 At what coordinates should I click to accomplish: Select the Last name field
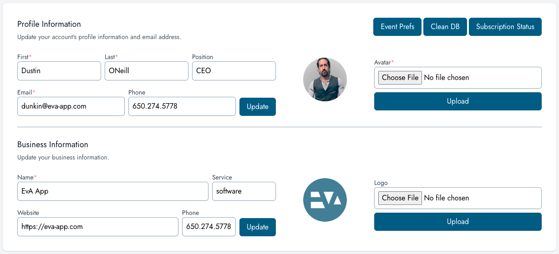coord(146,71)
